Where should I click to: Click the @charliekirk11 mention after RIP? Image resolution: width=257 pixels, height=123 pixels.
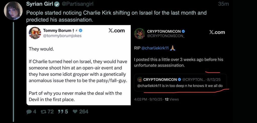click(x=155, y=48)
